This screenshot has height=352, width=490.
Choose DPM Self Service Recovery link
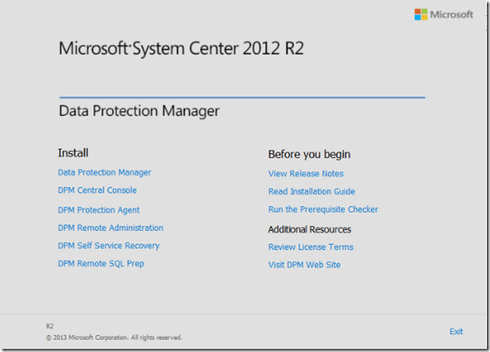coord(108,246)
